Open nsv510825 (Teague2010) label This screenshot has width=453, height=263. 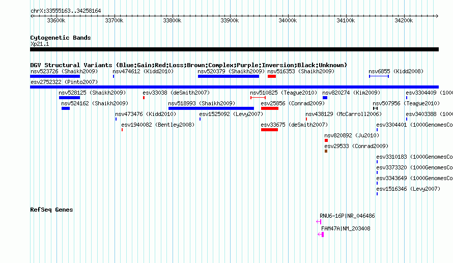[x=284, y=93]
